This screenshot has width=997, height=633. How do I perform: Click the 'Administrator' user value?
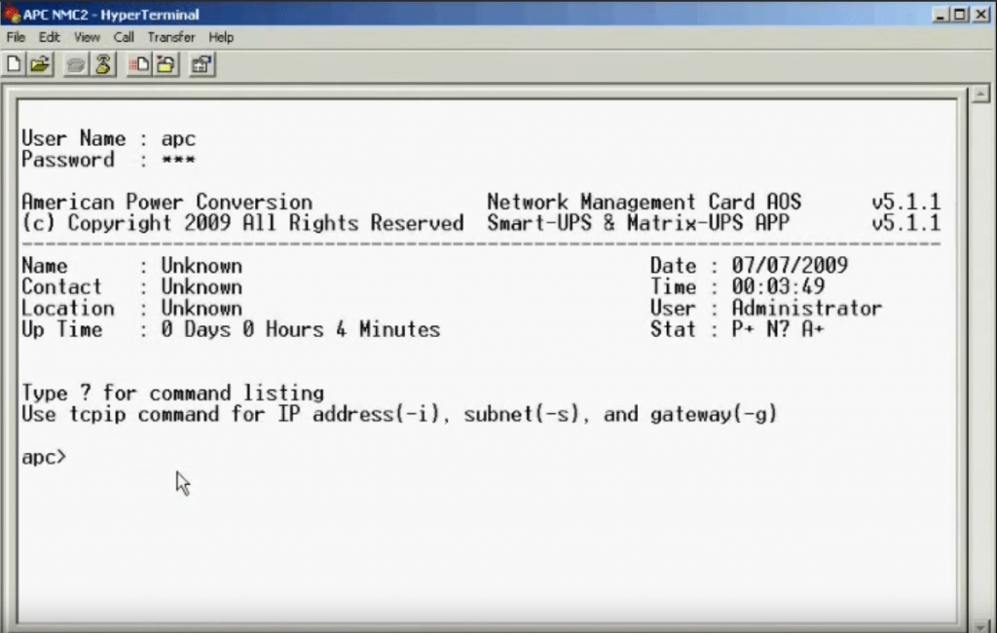[x=807, y=309]
